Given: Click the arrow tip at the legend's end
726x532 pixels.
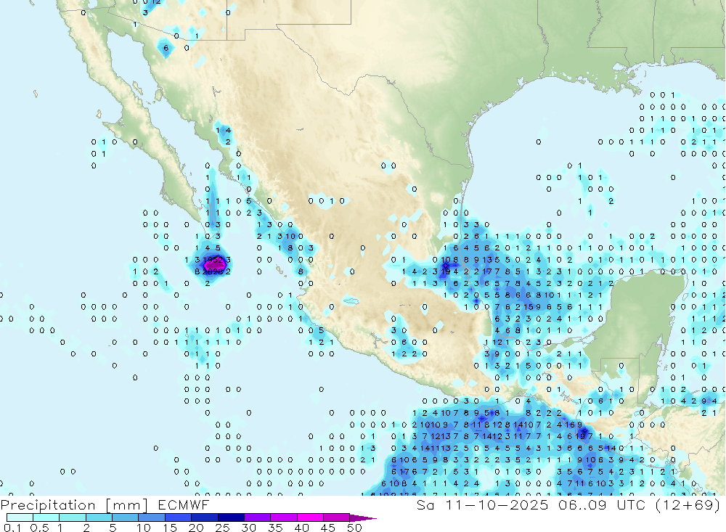Looking at the screenshot, I should click(363, 518).
